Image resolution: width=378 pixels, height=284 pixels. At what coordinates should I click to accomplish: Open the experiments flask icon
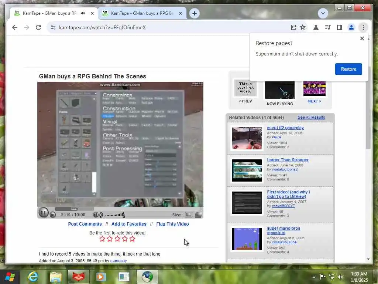click(x=316, y=27)
